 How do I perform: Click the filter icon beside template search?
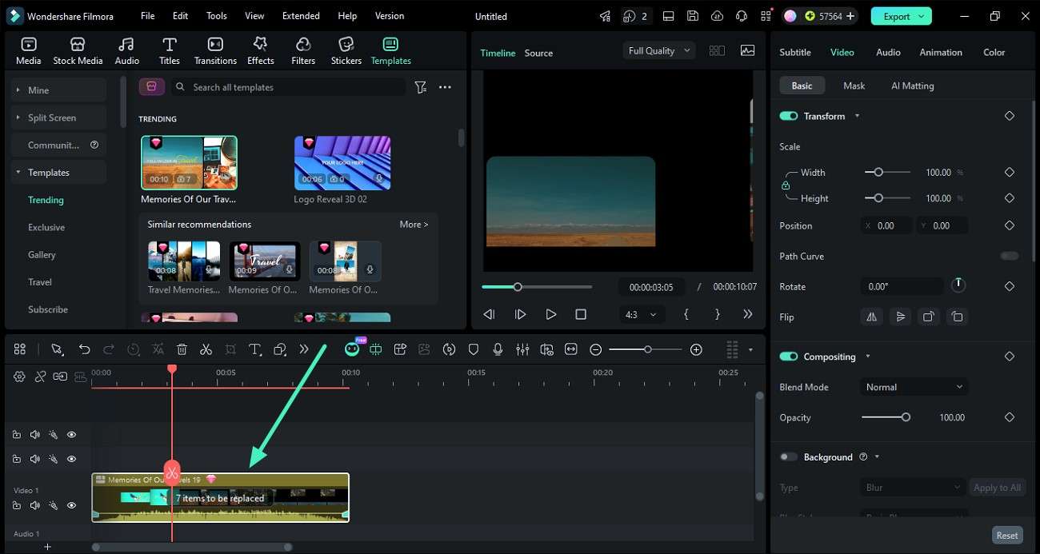click(420, 87)
